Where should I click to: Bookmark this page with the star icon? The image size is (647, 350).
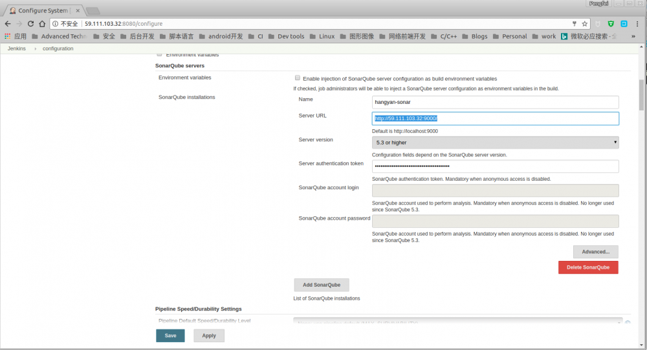tap(584, 24)
